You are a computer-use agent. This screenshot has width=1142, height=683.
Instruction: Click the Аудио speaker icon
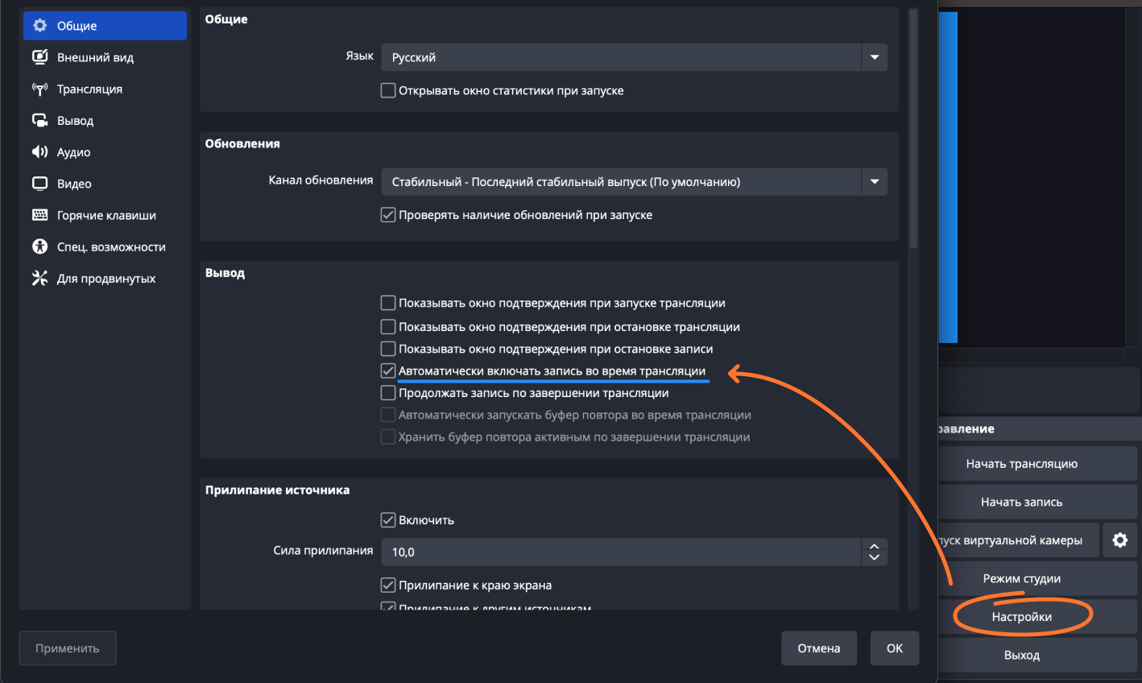(x=39, y=152)
